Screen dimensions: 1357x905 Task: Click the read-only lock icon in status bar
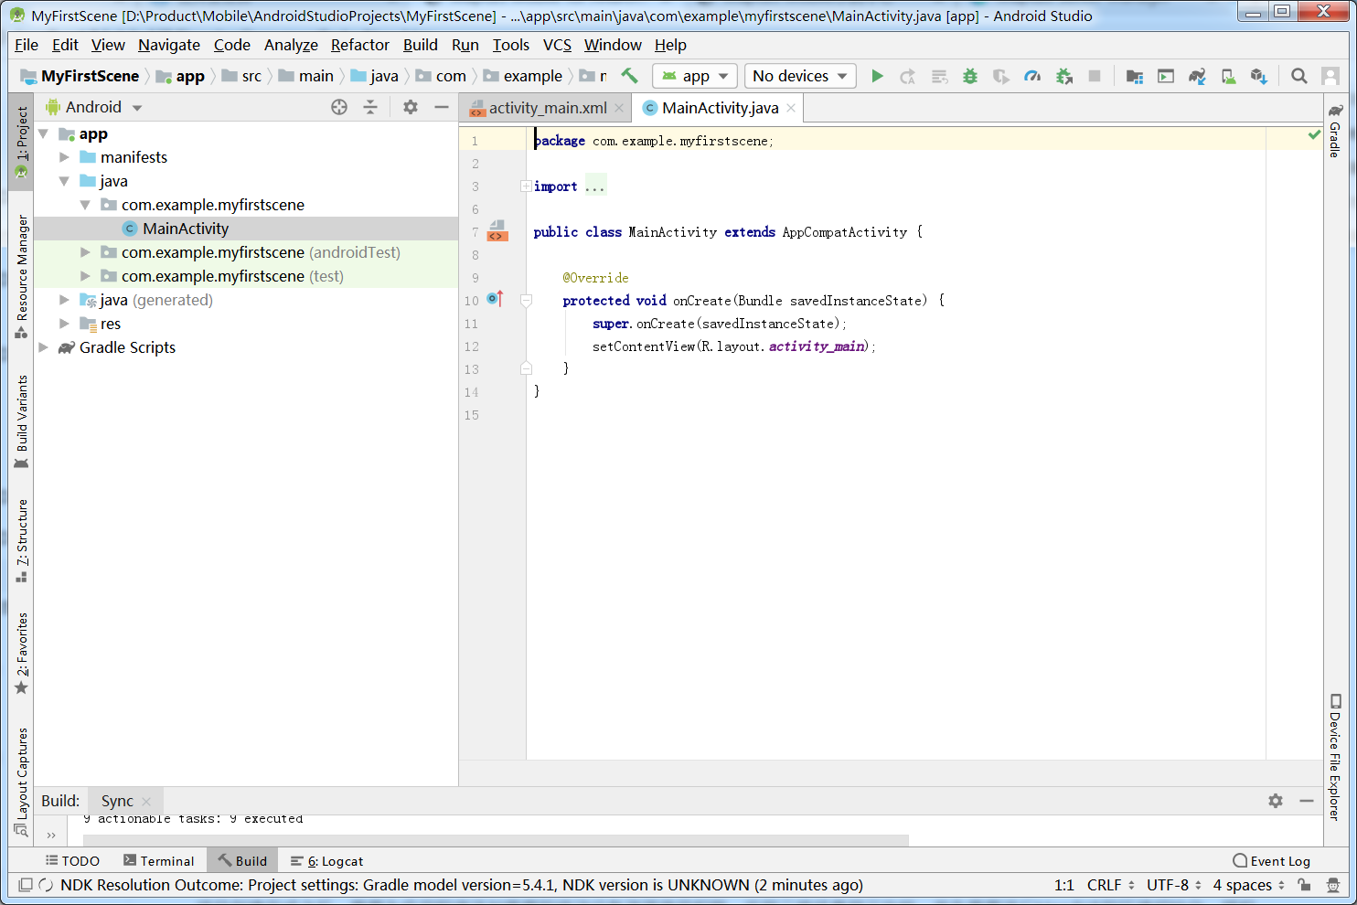(x=1305, y=885)
